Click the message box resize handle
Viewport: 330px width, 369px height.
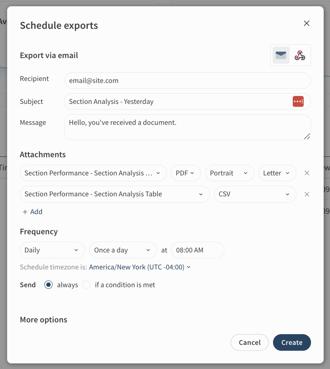[307, 136]
